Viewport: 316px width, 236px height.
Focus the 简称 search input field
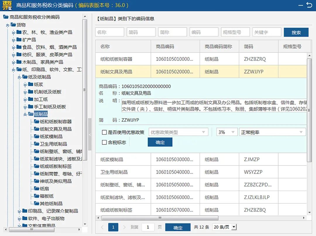173,32
